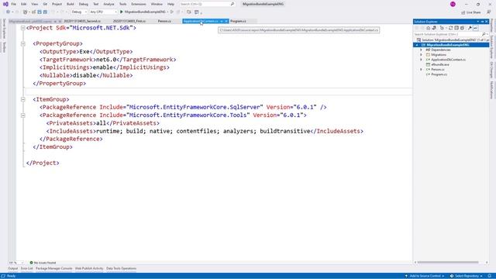Collapse the EntityFrameworkCore.Tools PackageReference node
496x279 pixels.
(22, 115)
